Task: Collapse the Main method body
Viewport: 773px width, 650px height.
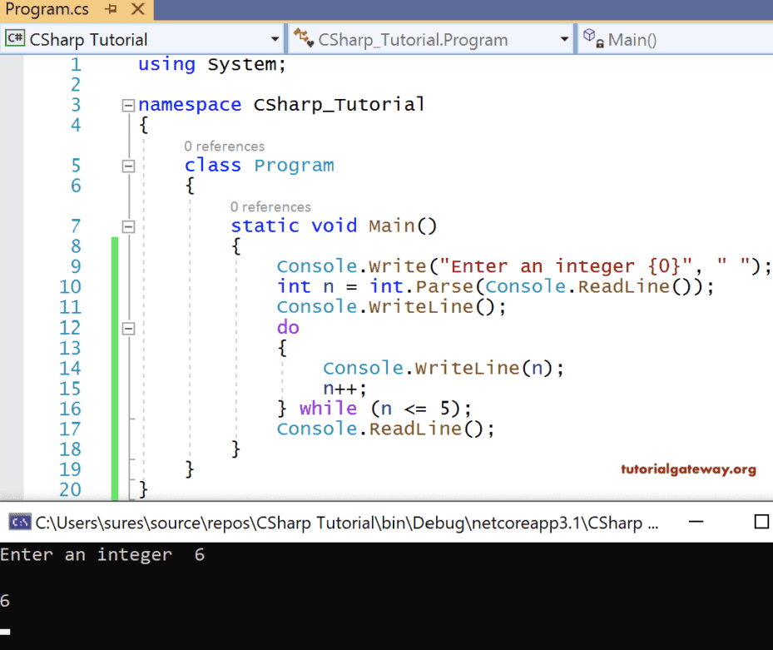Action: click(x=127, y=226)
